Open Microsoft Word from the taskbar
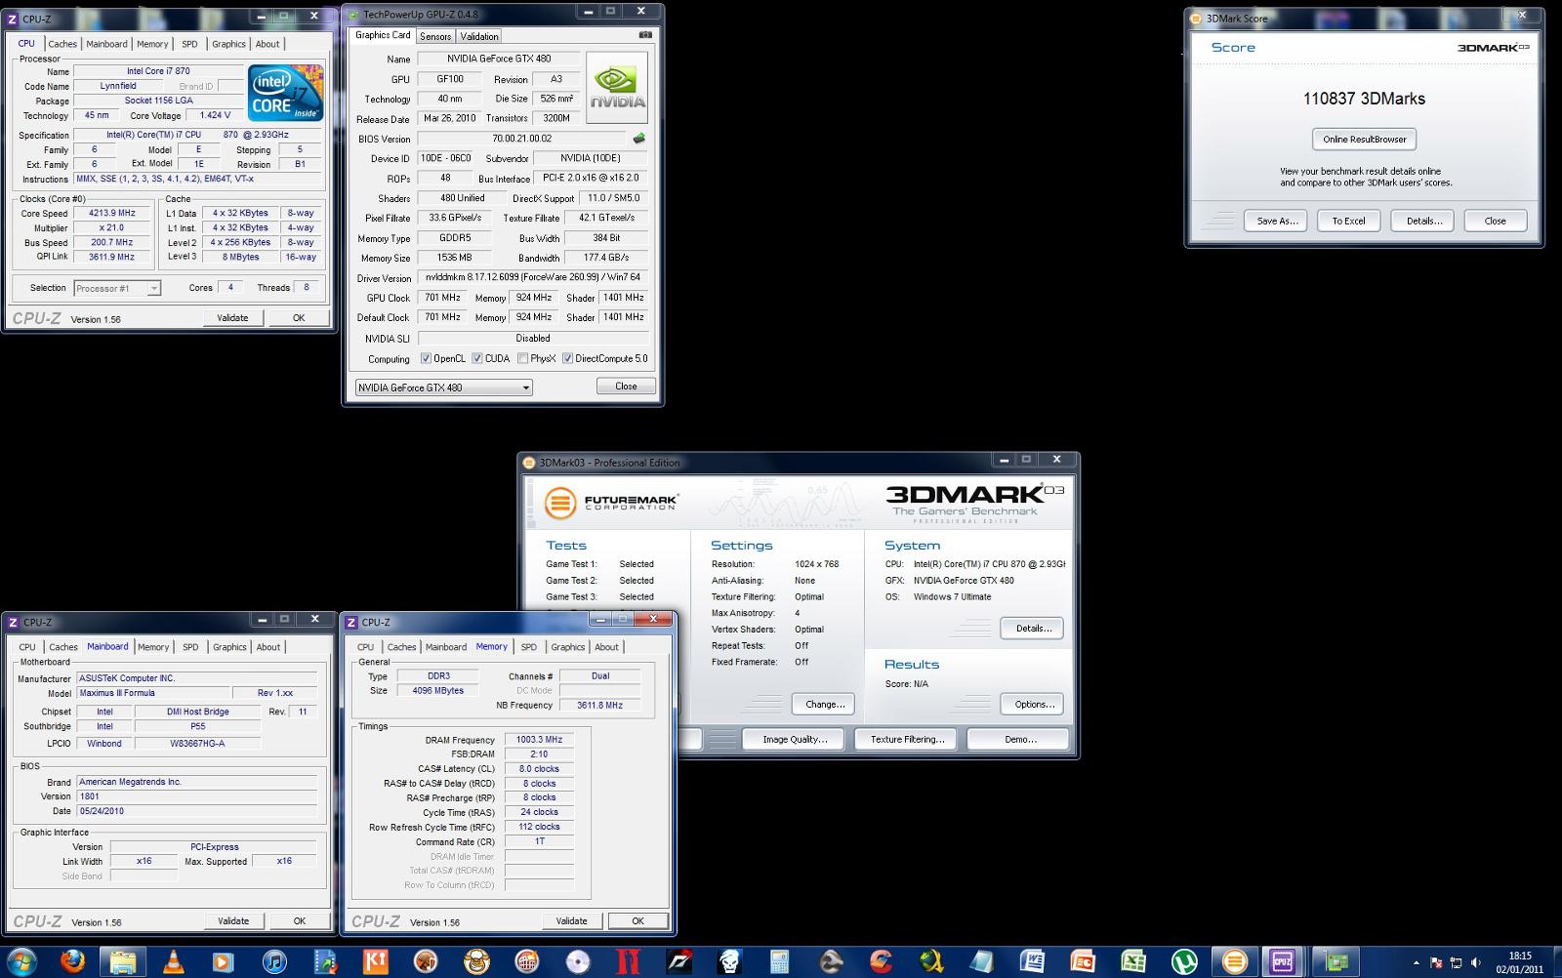The image size is (1562, 978). click(1032, 961)
